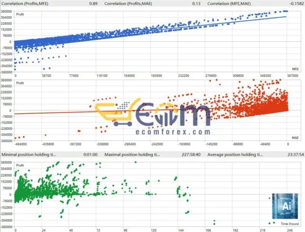Click the -96800 tick on MAE axis
The height and width of the screenshot is (232, 305).
238,144
